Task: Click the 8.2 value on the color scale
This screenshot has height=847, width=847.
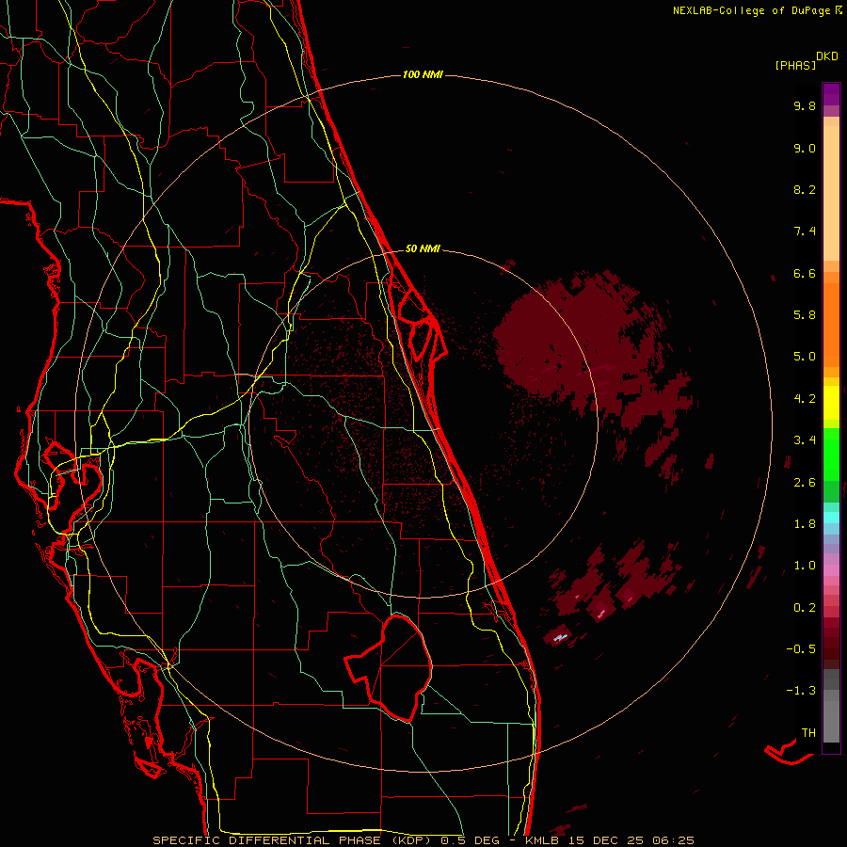Action: point(805,189)
